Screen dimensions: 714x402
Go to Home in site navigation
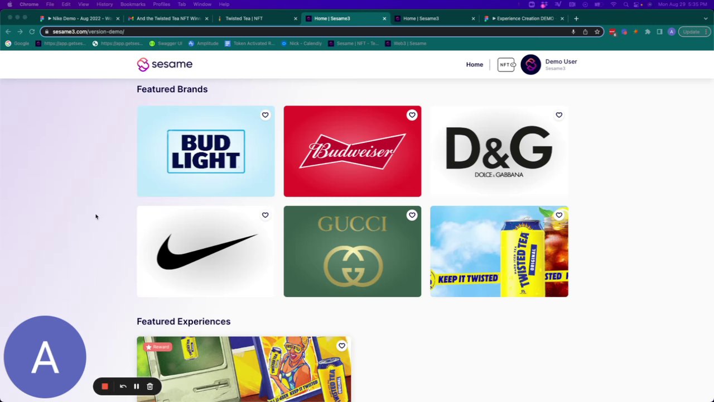click(475, 65)
